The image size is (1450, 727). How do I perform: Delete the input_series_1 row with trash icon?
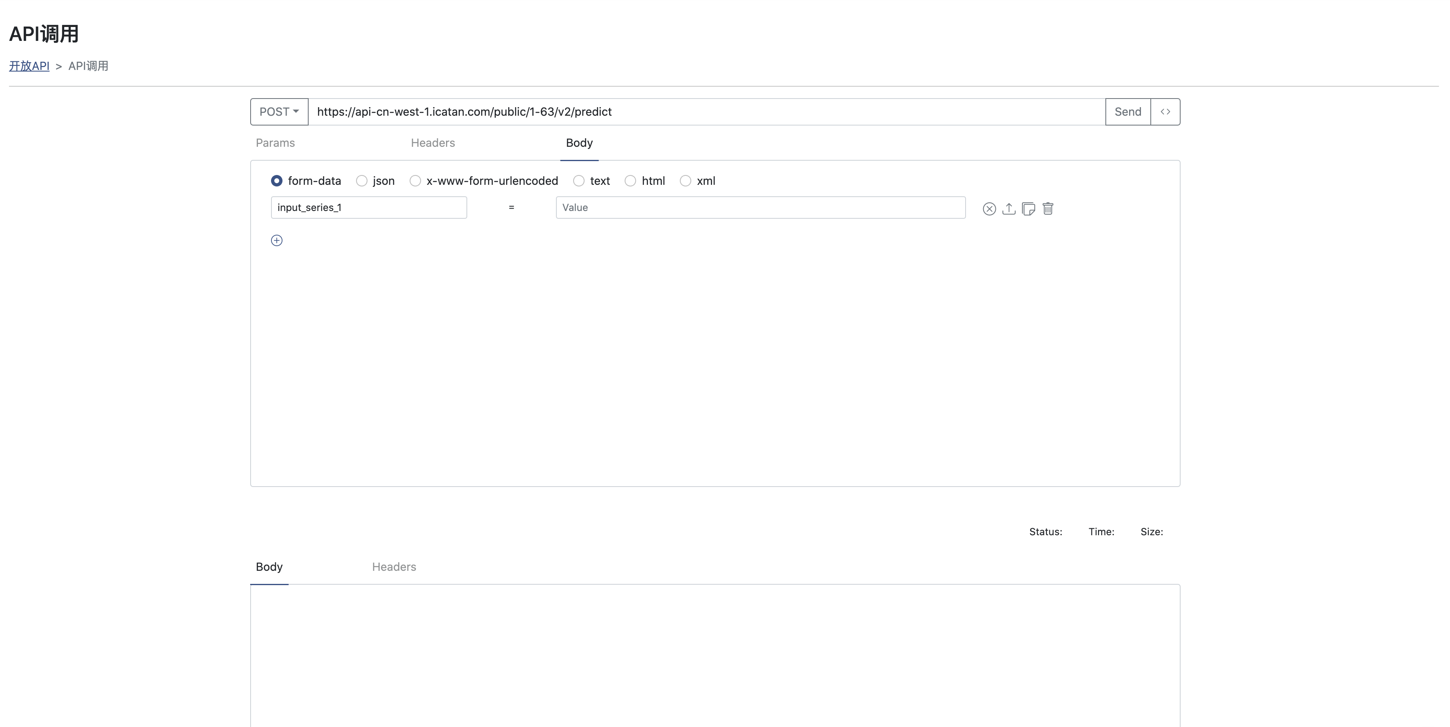pos(1047,209)
